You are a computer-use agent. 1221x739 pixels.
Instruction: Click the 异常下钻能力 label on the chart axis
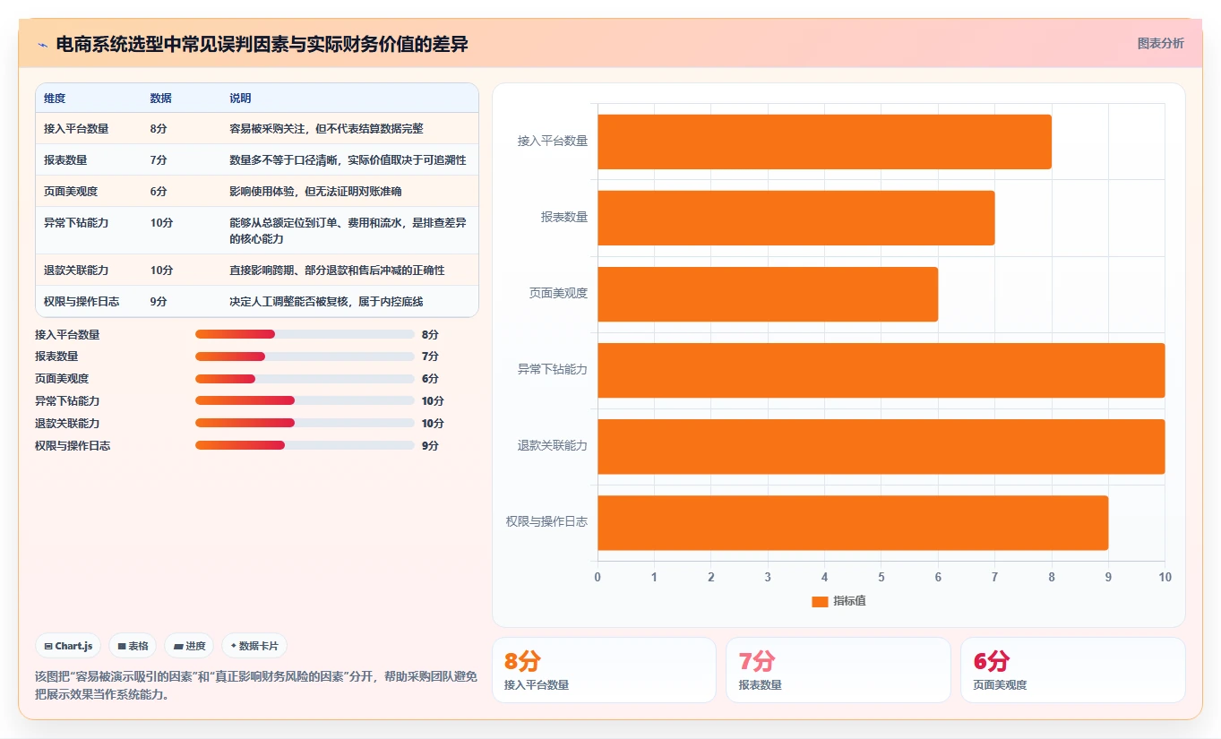(x=553, y=369)
